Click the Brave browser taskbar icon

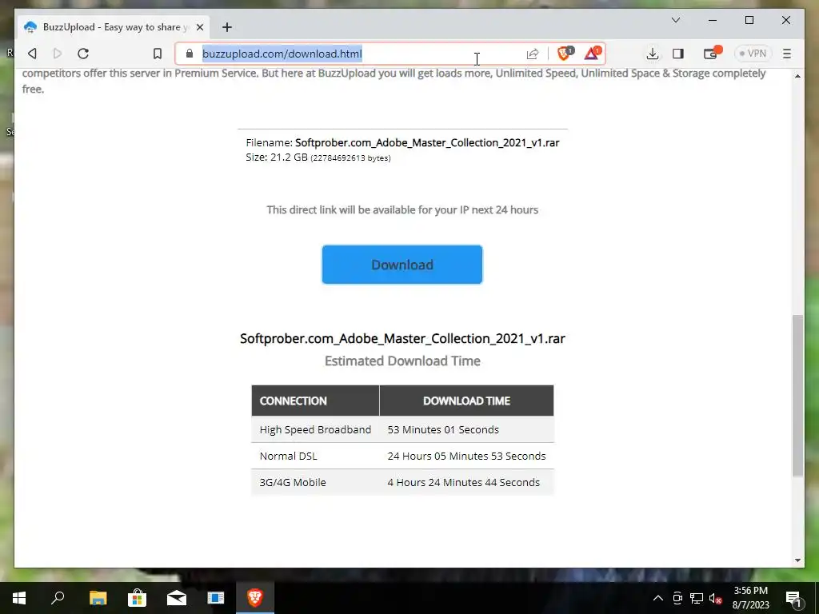[x=255, y=598]
